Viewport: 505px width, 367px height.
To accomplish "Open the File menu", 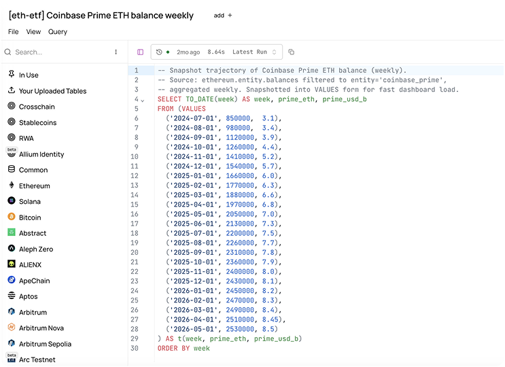I will [x=13, y=31].
